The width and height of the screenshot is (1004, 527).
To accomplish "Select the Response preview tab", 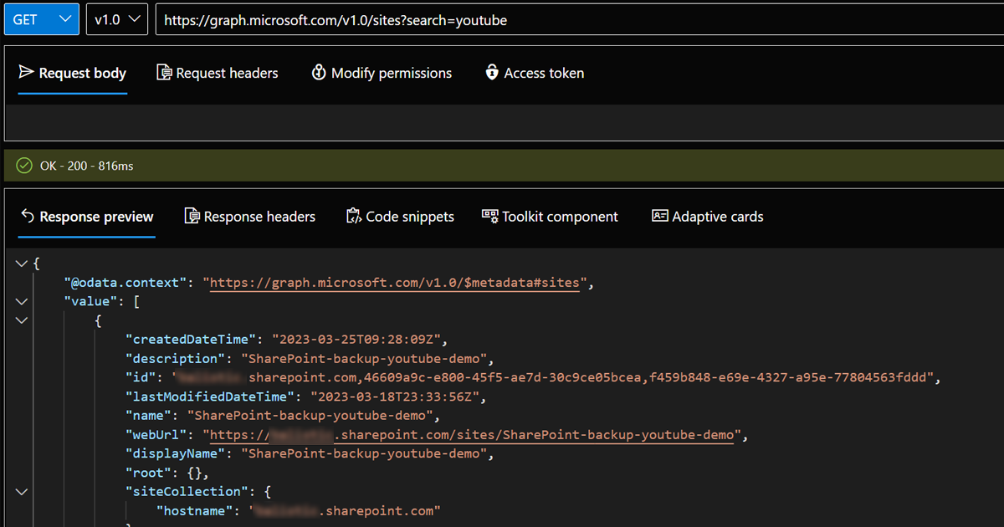I will pos(87,217).
